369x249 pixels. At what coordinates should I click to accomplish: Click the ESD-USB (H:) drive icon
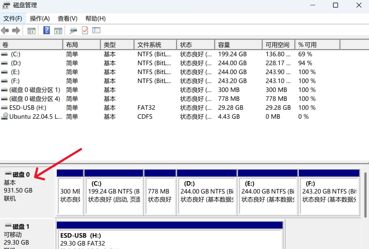4,108
